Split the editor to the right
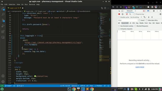 click(105, 8)
